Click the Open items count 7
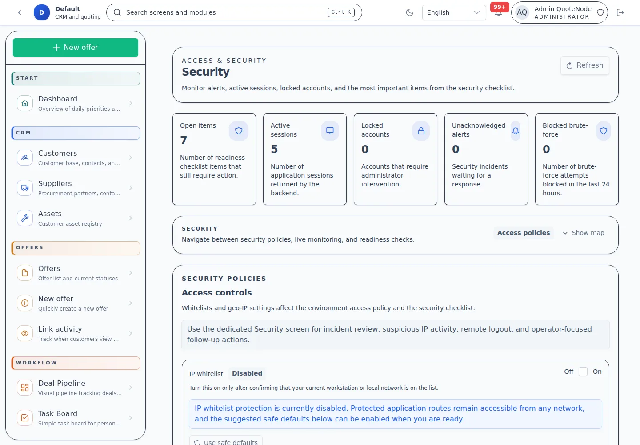This screenshot has width=640, height=445. [184, 140]
